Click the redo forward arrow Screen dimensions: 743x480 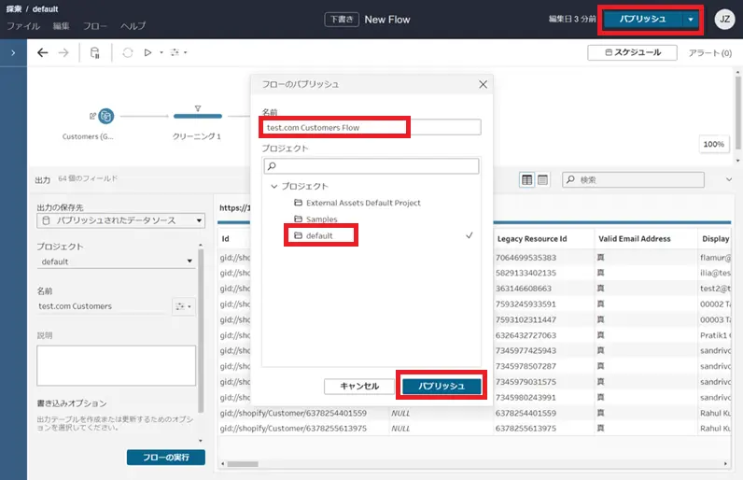click(x=63, y=52)
